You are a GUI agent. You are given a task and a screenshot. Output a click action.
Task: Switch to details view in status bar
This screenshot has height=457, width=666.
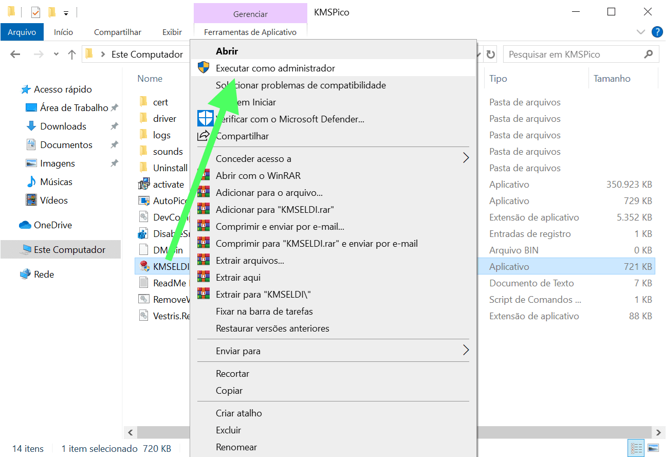point(636,448)
